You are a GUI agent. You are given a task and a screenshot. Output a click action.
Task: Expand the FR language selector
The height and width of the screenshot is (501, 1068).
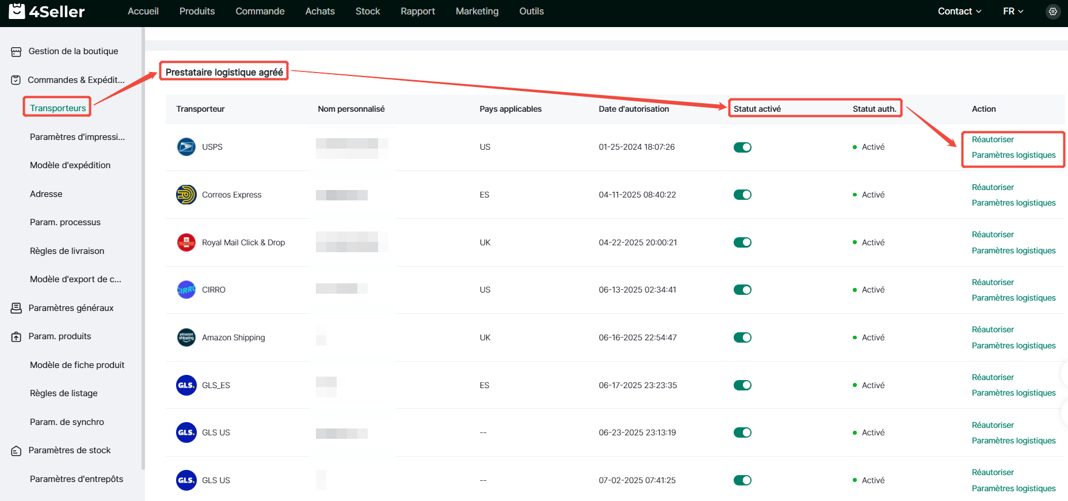click(x=1013, y=12)
